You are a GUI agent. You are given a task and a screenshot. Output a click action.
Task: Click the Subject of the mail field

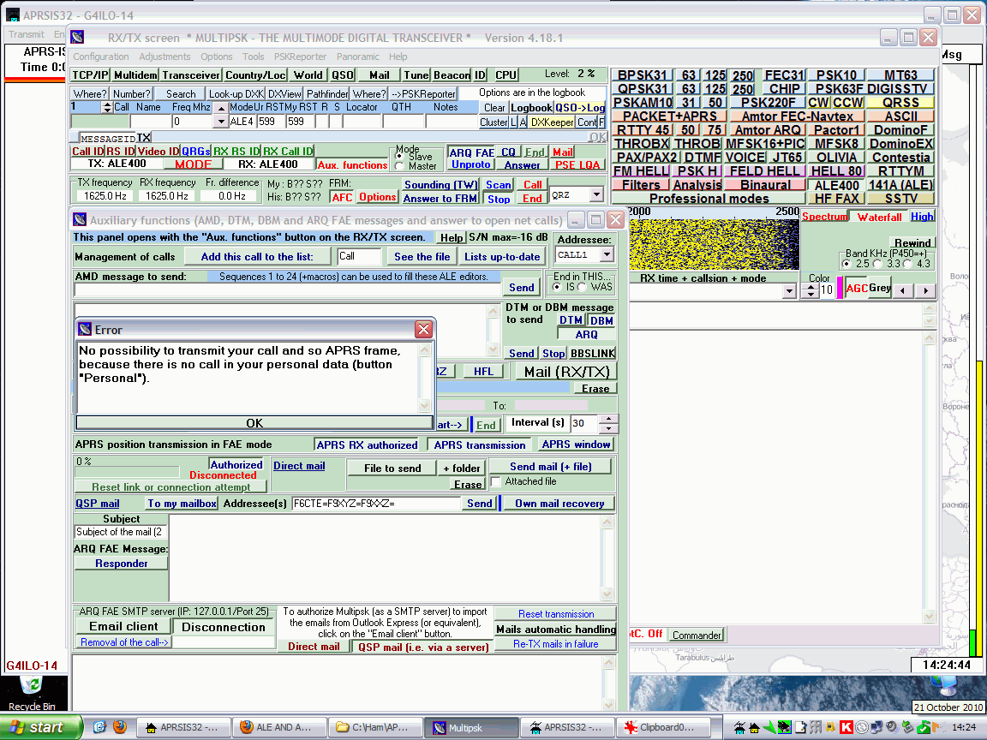[x=121, y=533]
